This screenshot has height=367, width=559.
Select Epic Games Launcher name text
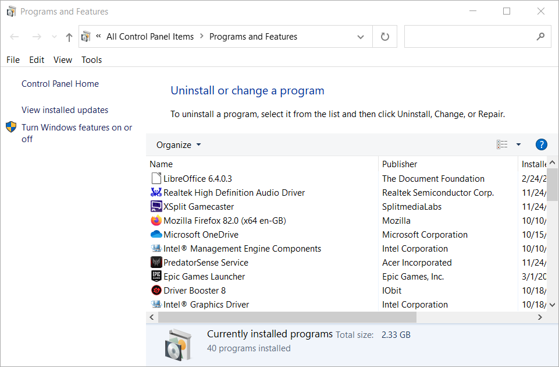204,276
